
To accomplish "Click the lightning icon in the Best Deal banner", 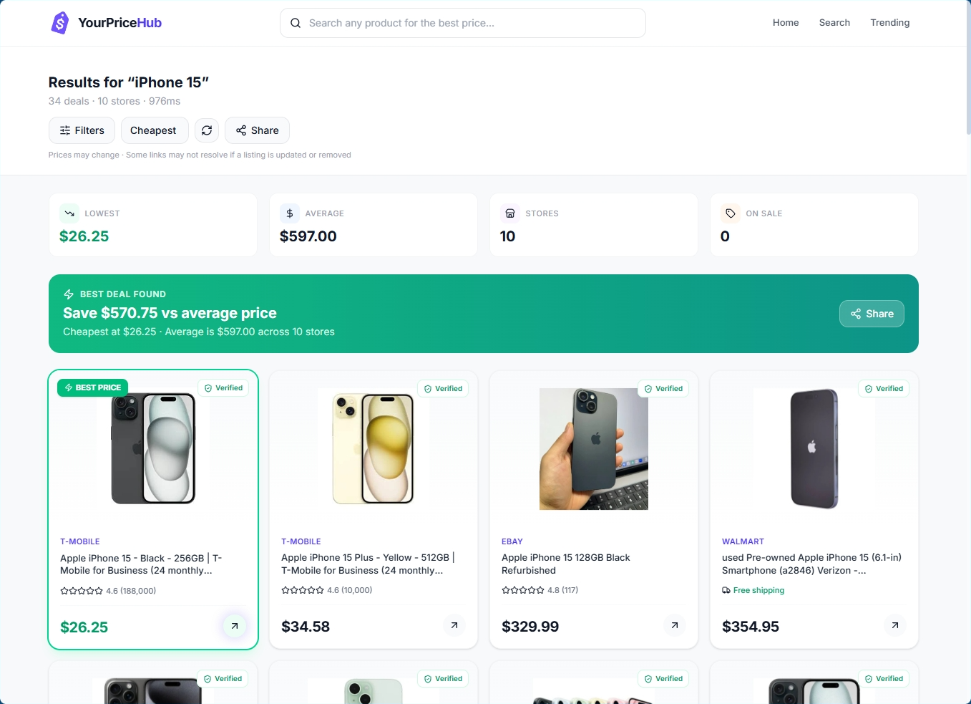I will (68, 294).
